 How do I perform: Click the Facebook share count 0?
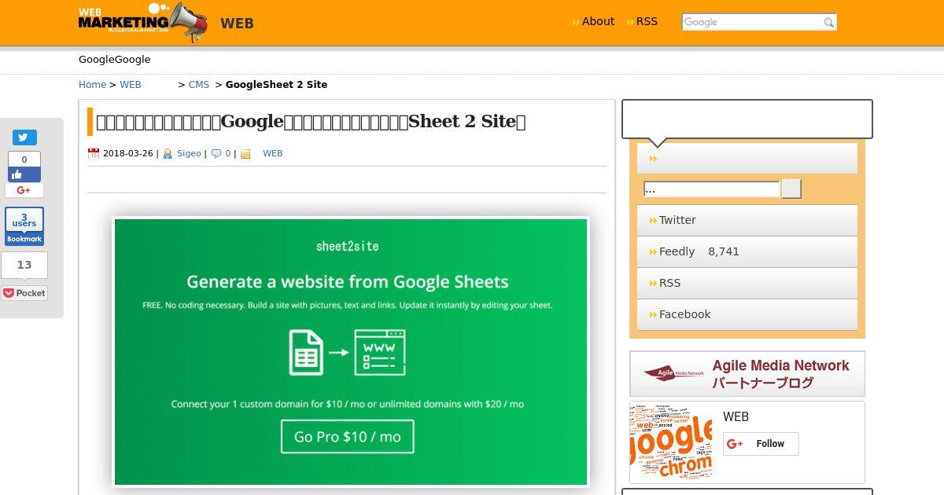24,159
